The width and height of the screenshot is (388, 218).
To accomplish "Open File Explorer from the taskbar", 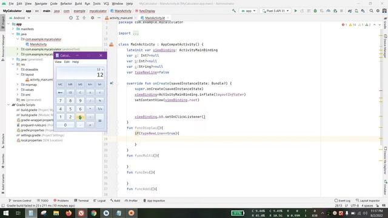I will click(56, 213).
